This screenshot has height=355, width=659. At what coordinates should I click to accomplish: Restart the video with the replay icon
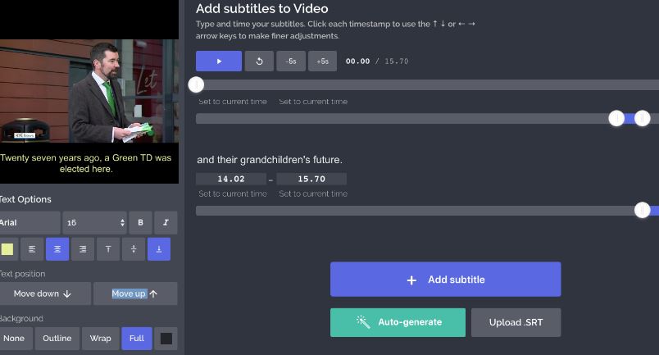(x=259, y=61)
